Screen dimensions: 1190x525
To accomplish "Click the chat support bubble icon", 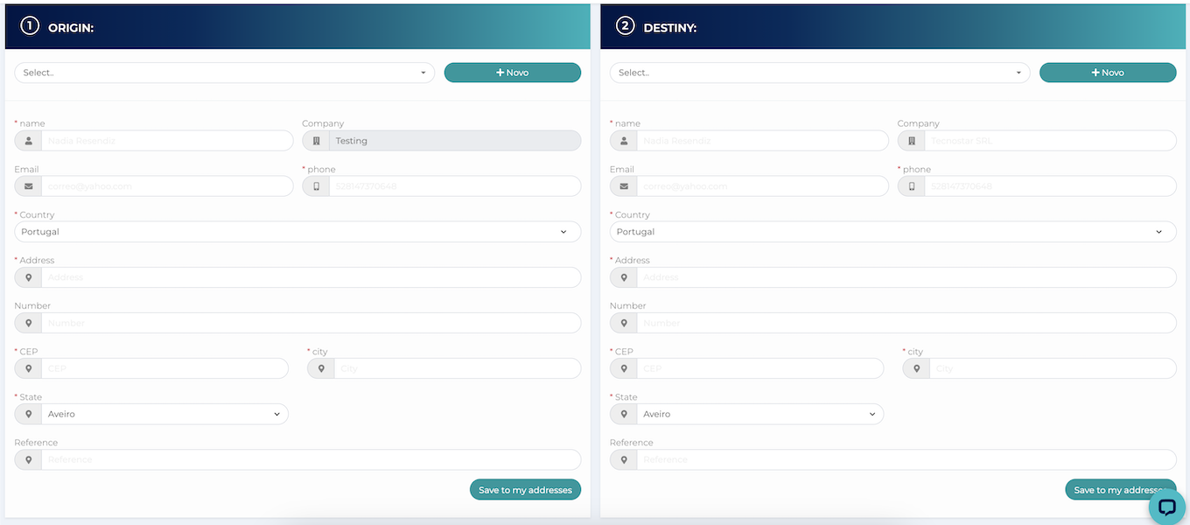I will click(x=1166, y=507).
